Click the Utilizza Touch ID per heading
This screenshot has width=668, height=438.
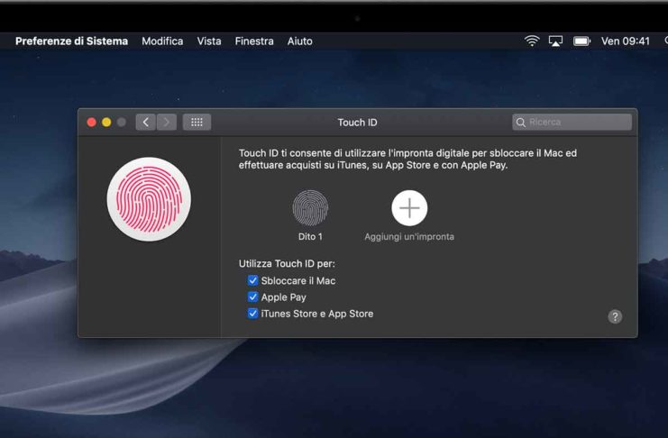point(287,264)
